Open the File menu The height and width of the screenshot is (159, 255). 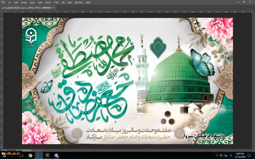click(10, 2)
